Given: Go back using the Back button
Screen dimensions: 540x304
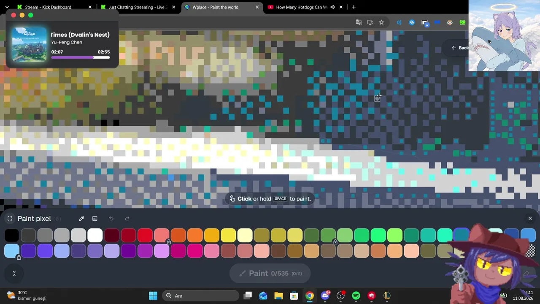Looking at the screenshot, I should (460, 48).
